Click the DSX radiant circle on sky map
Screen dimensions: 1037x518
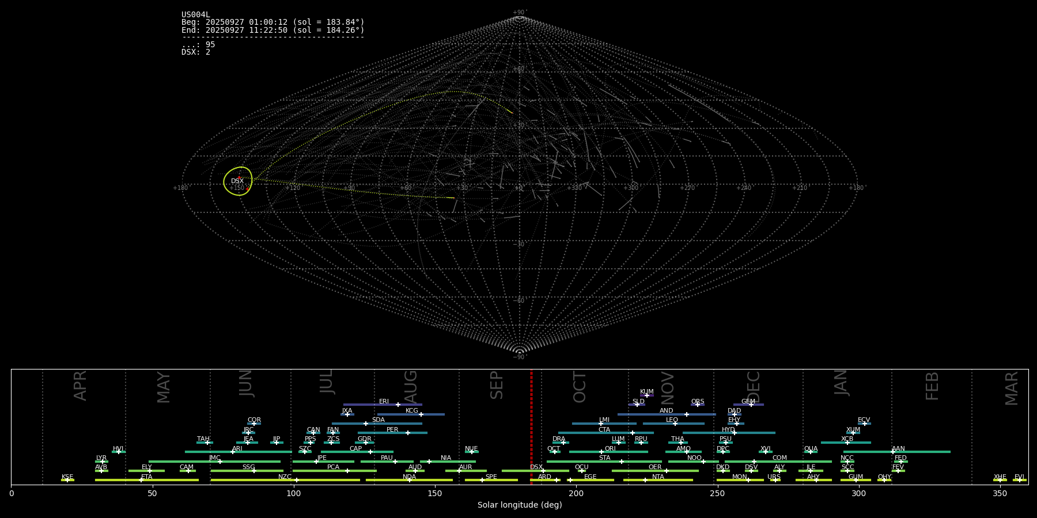pyautogui.click(x=238, y=181)
